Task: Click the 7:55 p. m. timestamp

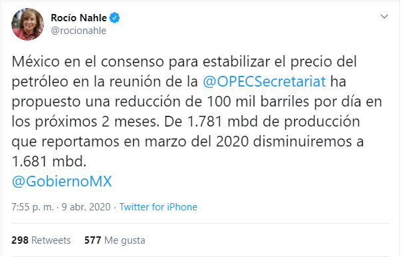Action: click(33, 207)
